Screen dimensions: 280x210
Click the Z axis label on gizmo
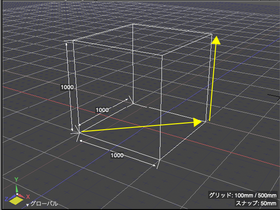pyautogui.click(x=6, y=199)
